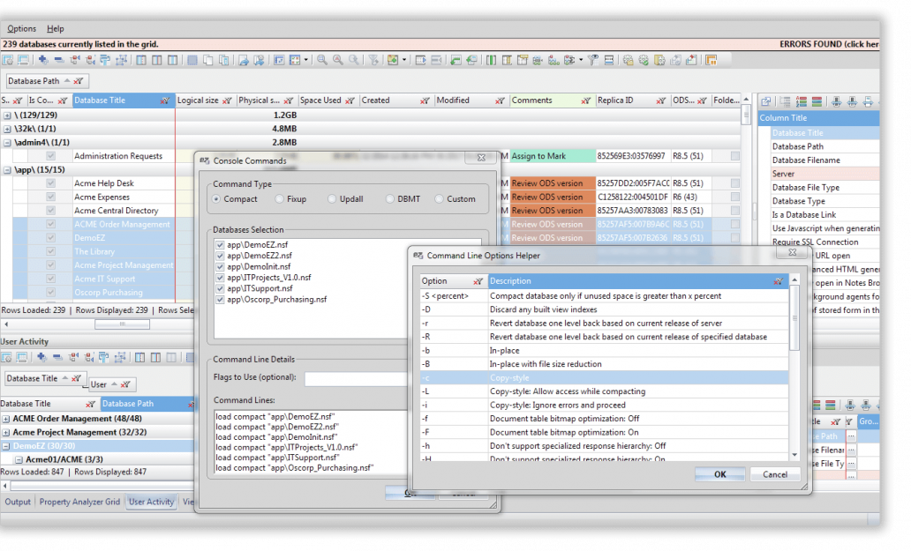This screenshot has height=551, width=911.
Task: Click the orange-framed icon ending the top toolbar
Action: 711,60
